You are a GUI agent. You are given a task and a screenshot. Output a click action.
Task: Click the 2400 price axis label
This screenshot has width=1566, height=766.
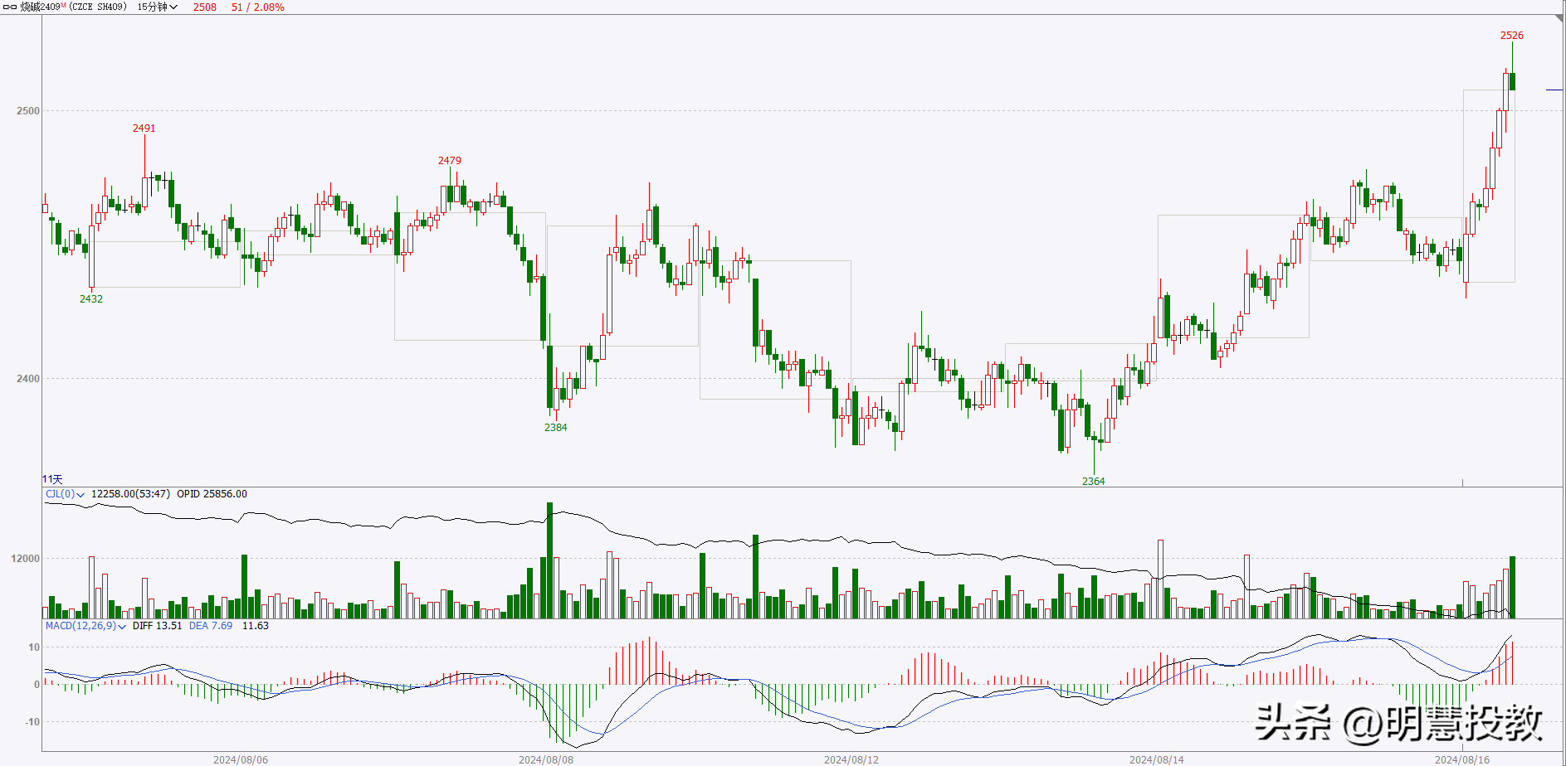click(x=27, y=379)
